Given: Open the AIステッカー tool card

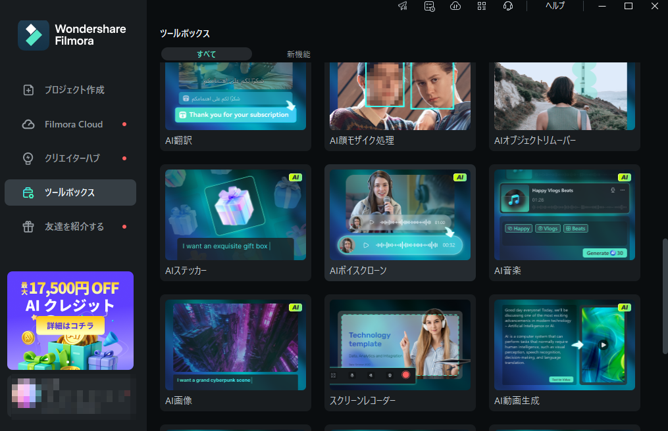Looking at the screenshot, I should coord(236,223).
